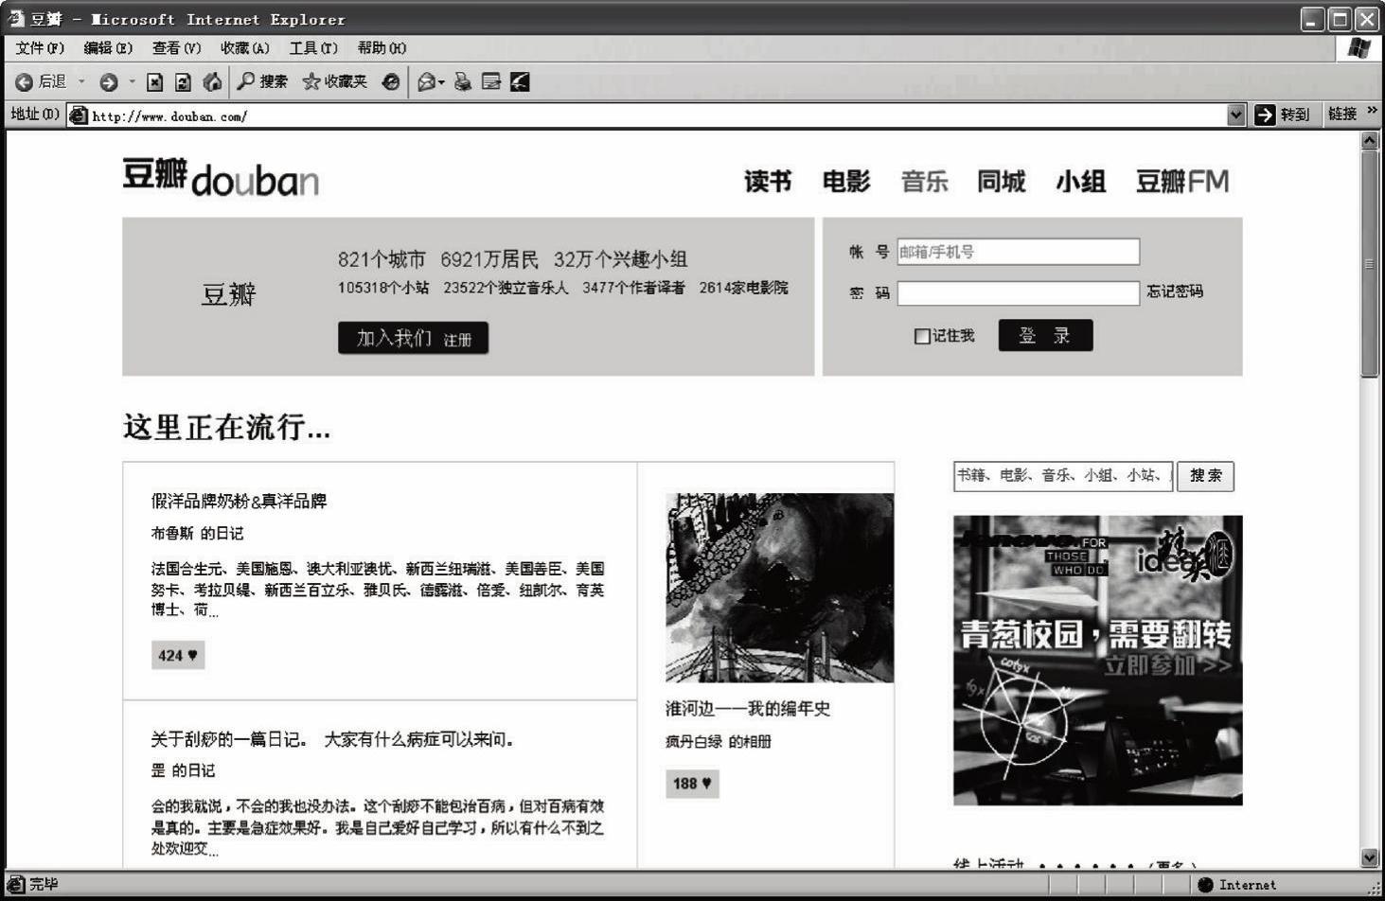
Task: Open the diary 假洋品牌奶粉&真洋品牌
Action: pyautogui.click(x=239, y=501)
